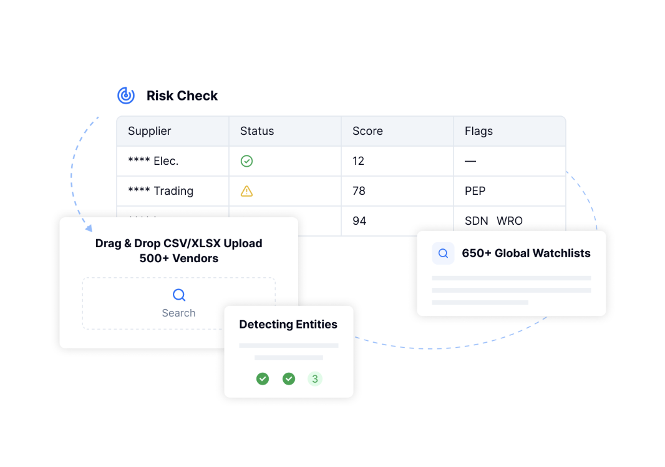Click the magnifier icon in upload box
This screenshot has height=467, width=665.
(x=179, y=295)
